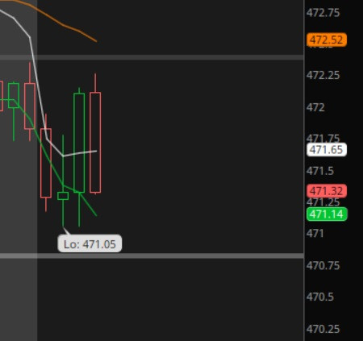The image size is (363, 341).
Task: Click the red 471.32 price label
Action: (x=327, y=191)
